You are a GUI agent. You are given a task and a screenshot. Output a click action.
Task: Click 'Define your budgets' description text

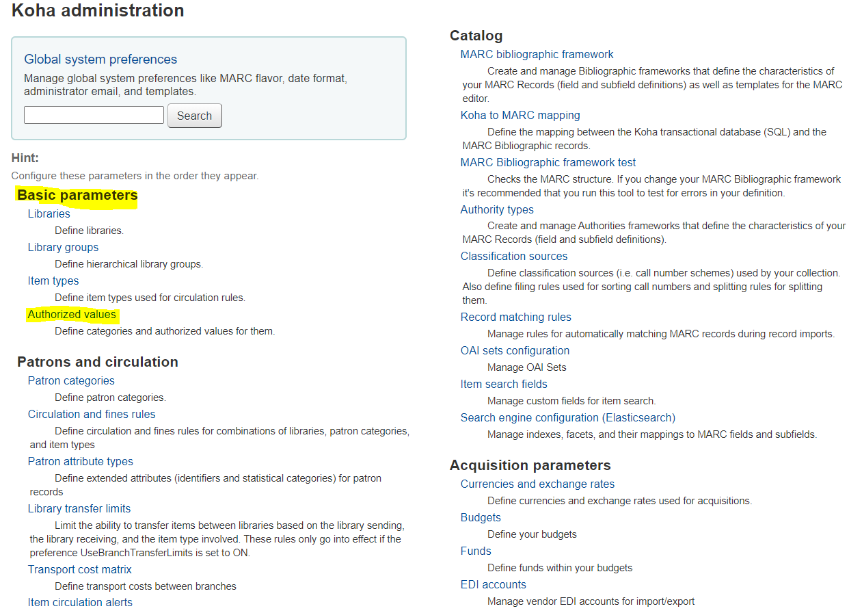pyautogui.click(x=532, y=534)
